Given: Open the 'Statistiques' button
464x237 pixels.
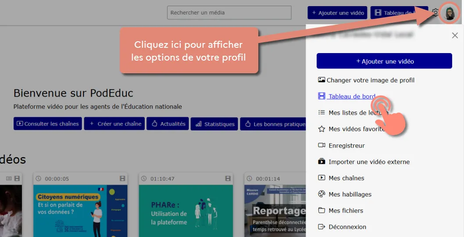Looking at the screenshot, I should coord(214,124).
